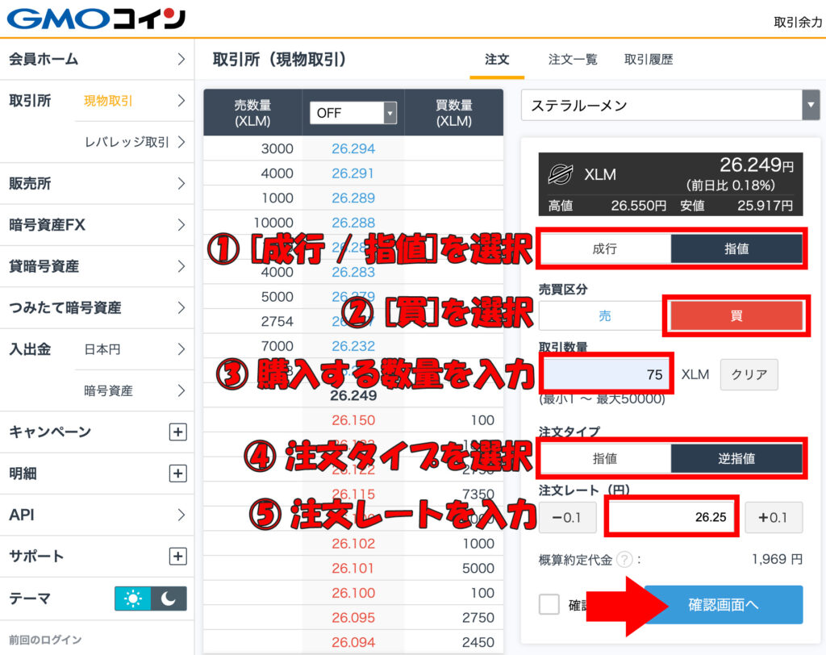Select 成行 market order
826x655 pixels.
point(605,248)
